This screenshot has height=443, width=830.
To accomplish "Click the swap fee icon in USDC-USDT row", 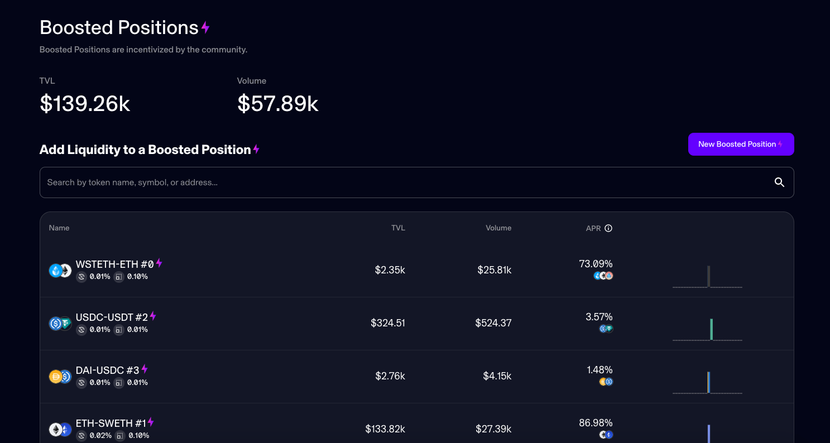I will 81,330.
